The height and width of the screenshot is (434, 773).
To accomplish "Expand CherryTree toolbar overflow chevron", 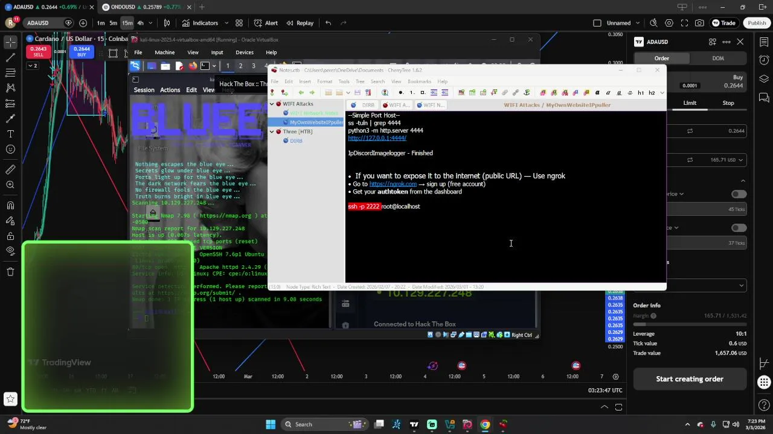I will coord(662,92).
